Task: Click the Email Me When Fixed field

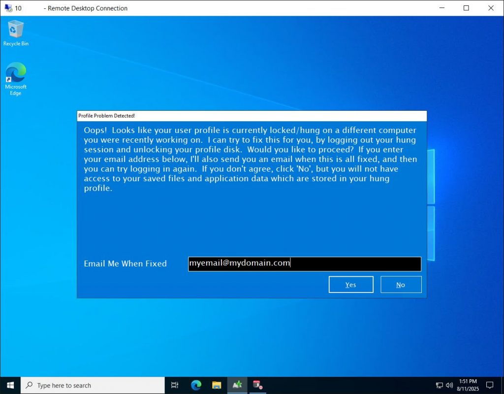Action: click(x=304, y=263)
